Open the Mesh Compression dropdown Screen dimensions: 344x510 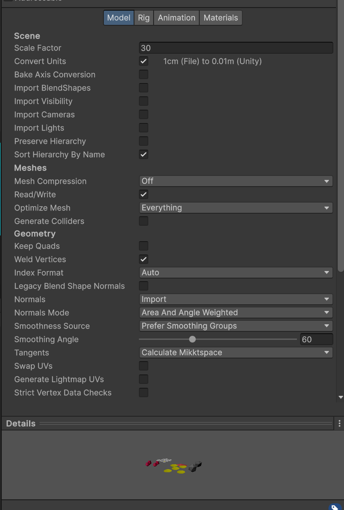point(236,181)
